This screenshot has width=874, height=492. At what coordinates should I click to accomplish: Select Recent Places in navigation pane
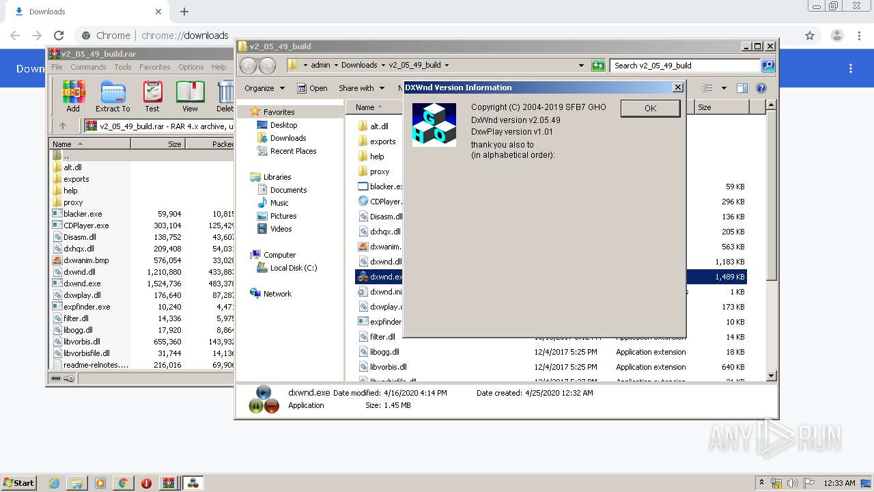pyautogui.click(x=287, y=151)
